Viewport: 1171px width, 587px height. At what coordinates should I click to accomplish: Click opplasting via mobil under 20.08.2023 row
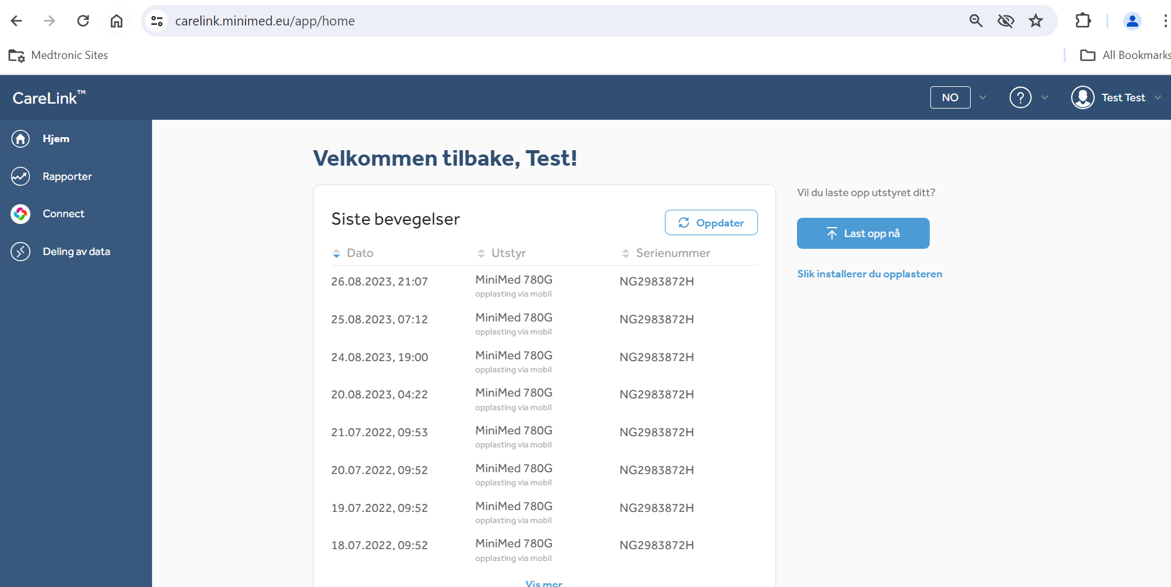click(514, 408)
